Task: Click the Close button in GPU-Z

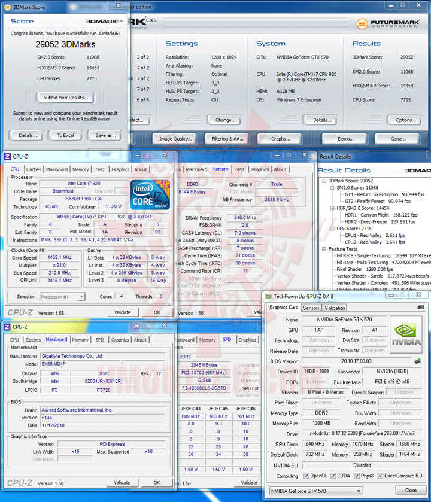Action: 411,490
